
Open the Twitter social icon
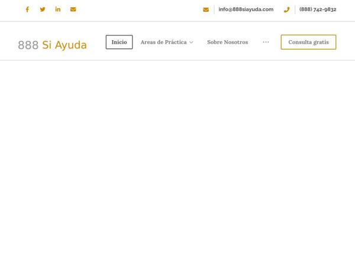click(43, 9)
